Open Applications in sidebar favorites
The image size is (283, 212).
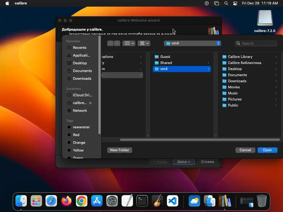(79, 55)
